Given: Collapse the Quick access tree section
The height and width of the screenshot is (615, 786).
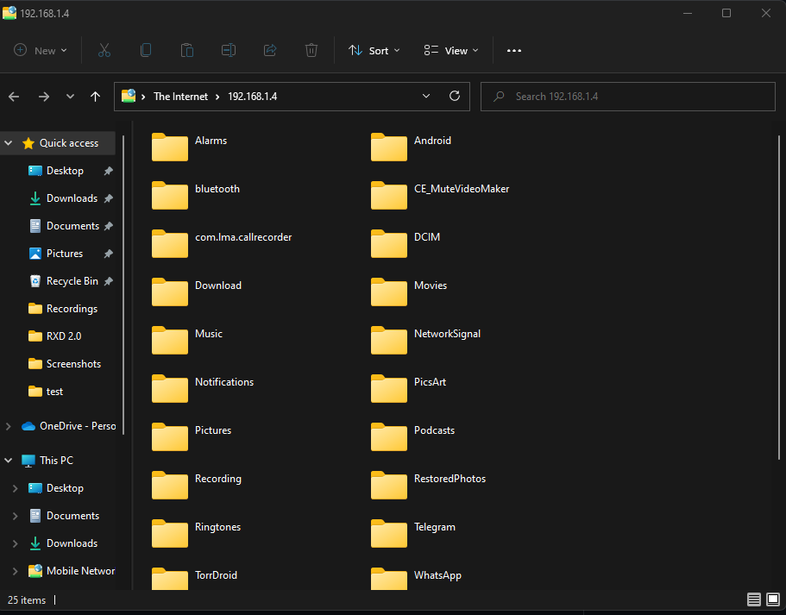Looking at the screenshot, I should 9,143.
